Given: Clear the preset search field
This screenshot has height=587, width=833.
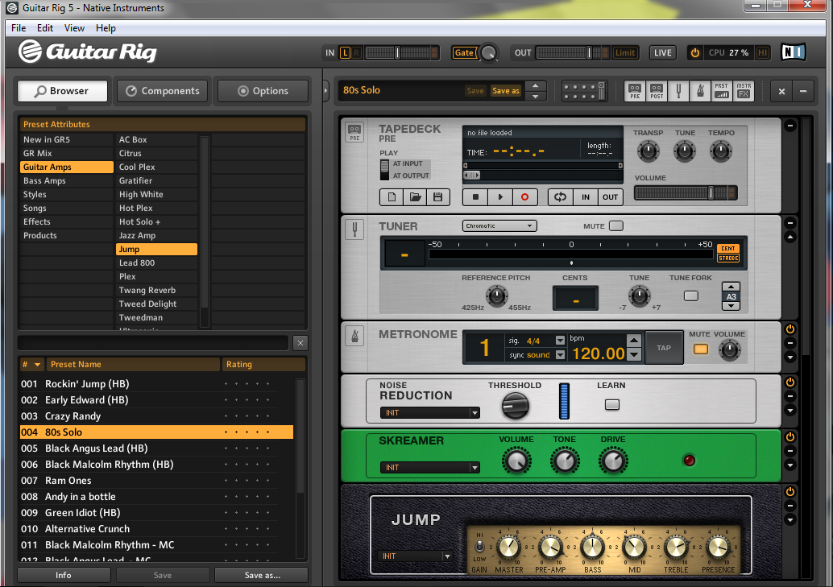Looking at the screenshot, I should (x=300, y=343).
